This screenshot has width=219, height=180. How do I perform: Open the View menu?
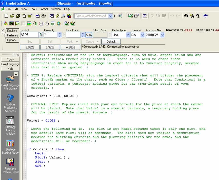[24, 9]
